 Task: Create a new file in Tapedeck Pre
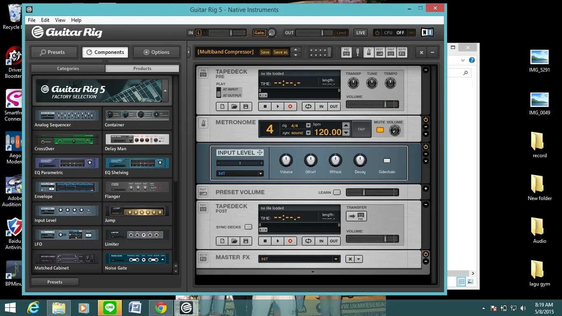(x=222, y=107)
